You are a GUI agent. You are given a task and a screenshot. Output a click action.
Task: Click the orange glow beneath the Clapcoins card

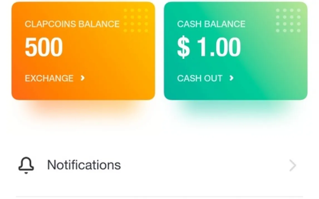tap(84, 110)
